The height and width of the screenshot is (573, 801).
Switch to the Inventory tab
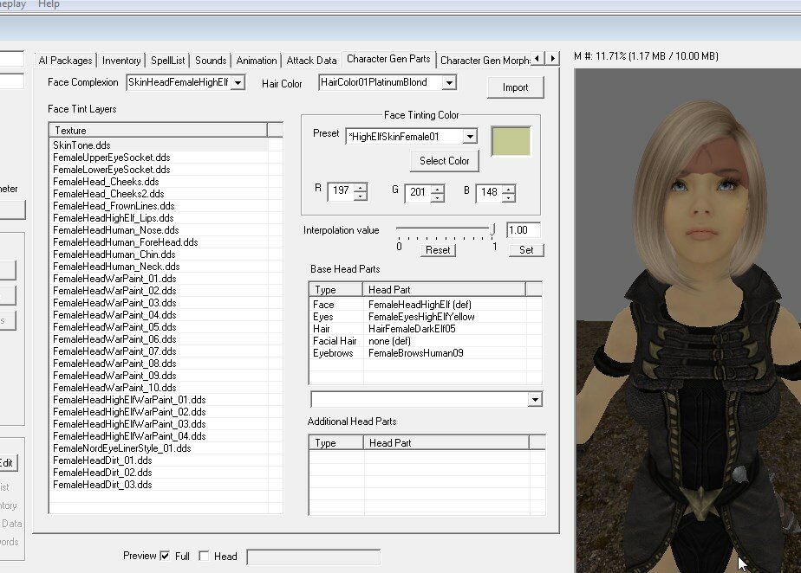coord(121,61)
